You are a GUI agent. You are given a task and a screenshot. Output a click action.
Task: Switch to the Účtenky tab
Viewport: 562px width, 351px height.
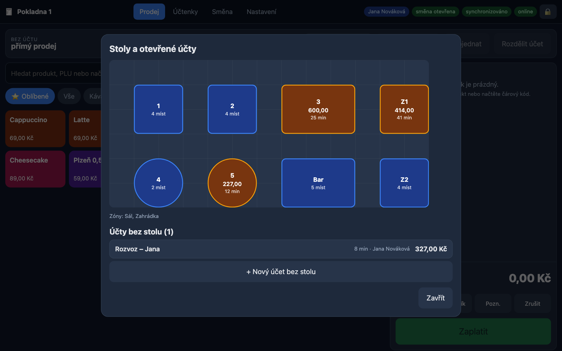coord(185,12)
